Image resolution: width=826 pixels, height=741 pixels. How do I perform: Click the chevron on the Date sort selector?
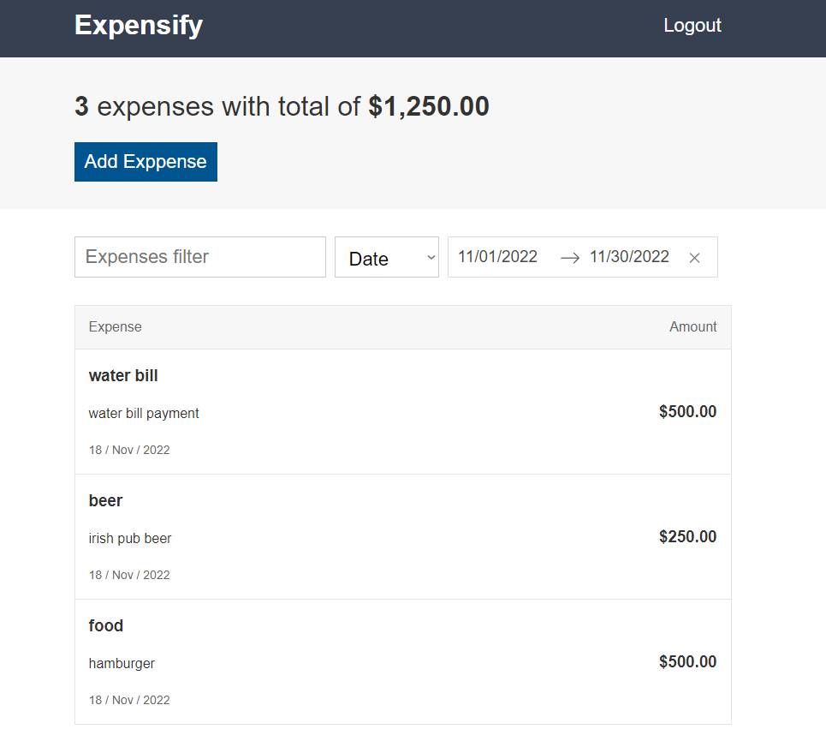[x=429, y=257]
